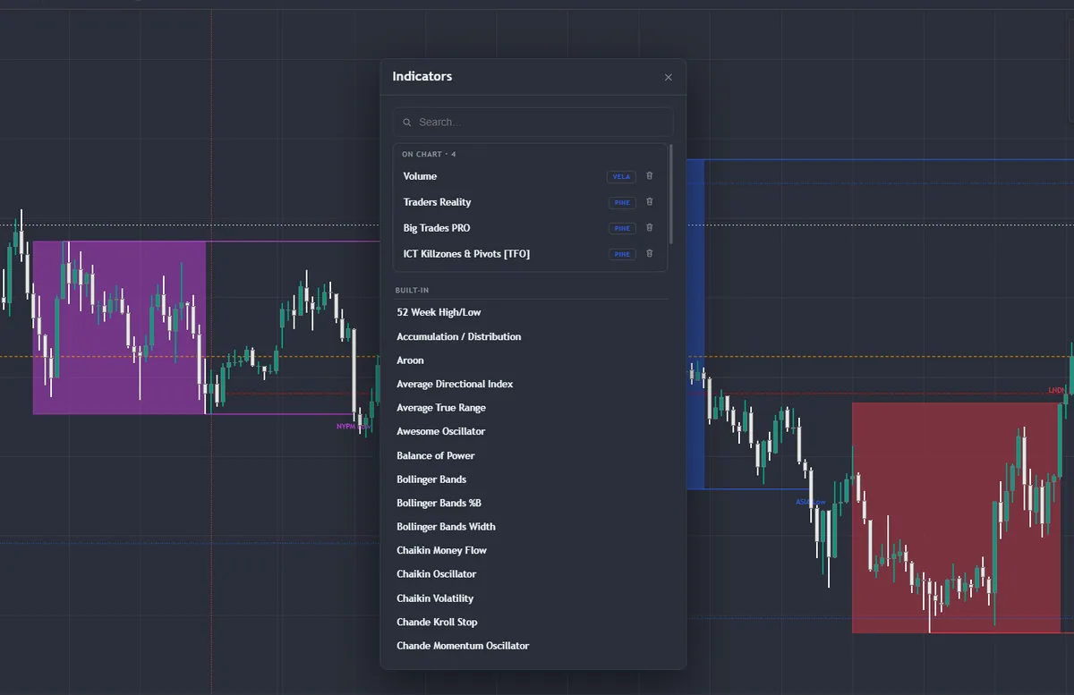Add the Chaikin Money Flow indicator
This screenshot has width=1074, height=695.
click(x=532, y=550)
